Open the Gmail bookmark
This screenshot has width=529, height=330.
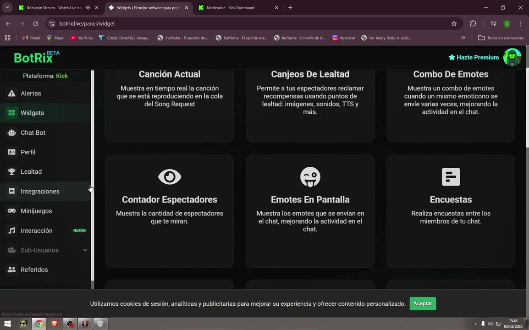tap(31, 38)
